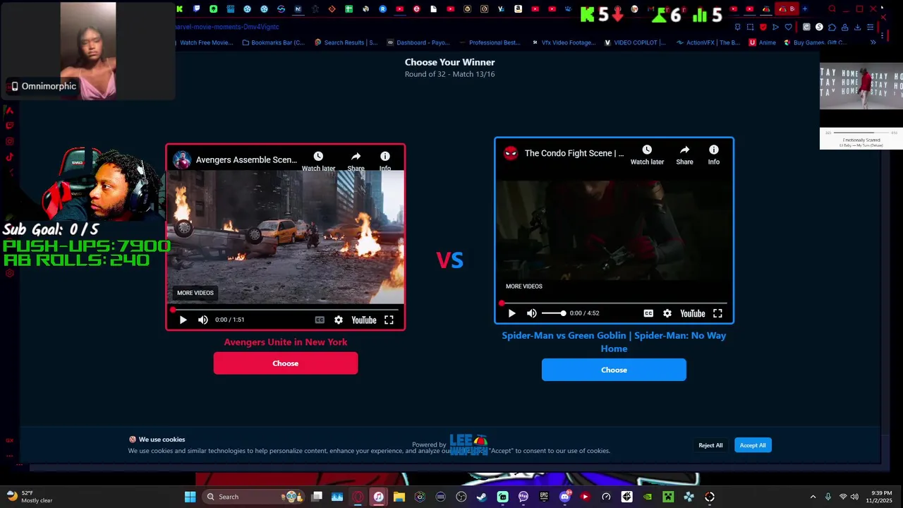903x508 pixels.
Task: Open Steam from taskbar
Action: click(482, 497)
